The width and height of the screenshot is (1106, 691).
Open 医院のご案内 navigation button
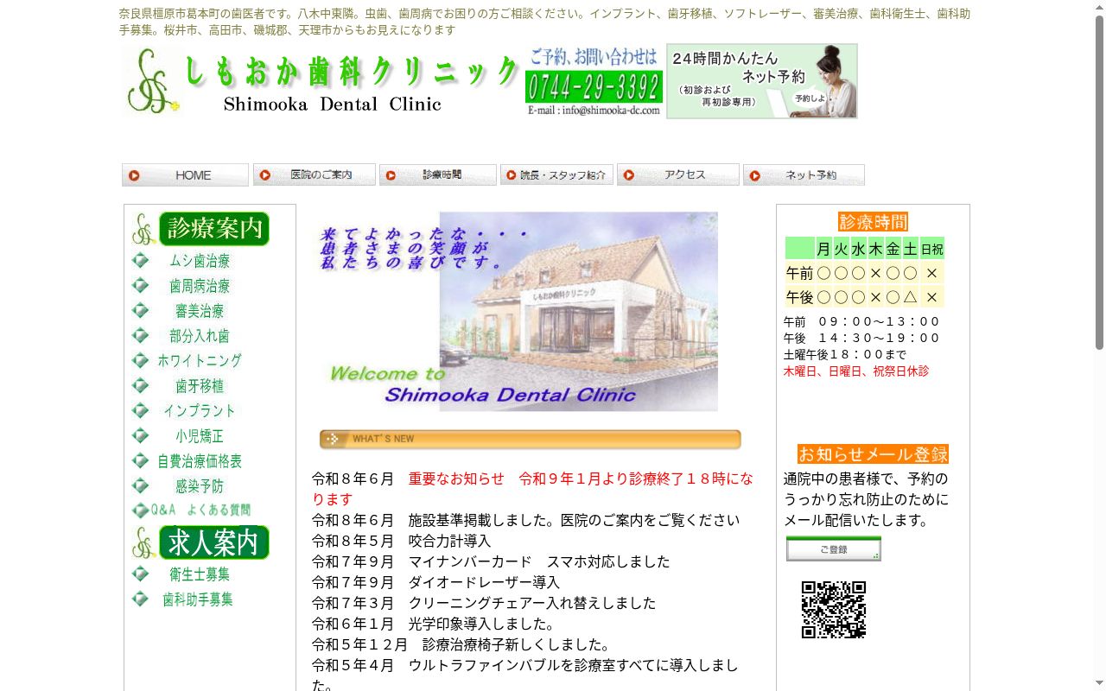315,175
